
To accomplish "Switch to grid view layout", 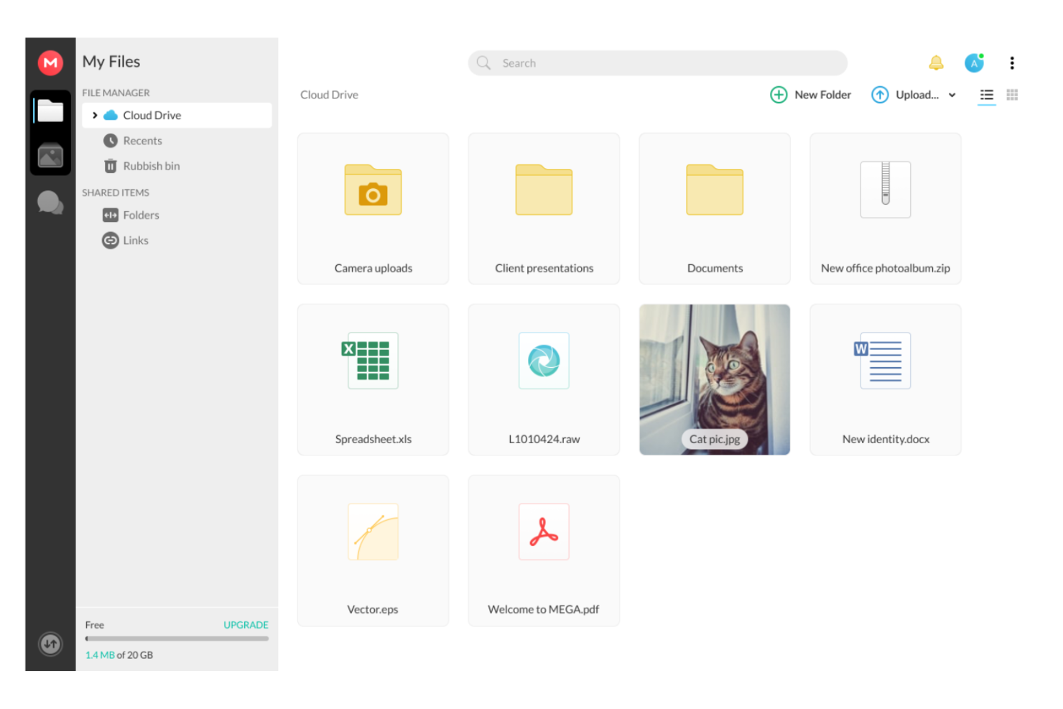I will click(x=1013, y=94).
